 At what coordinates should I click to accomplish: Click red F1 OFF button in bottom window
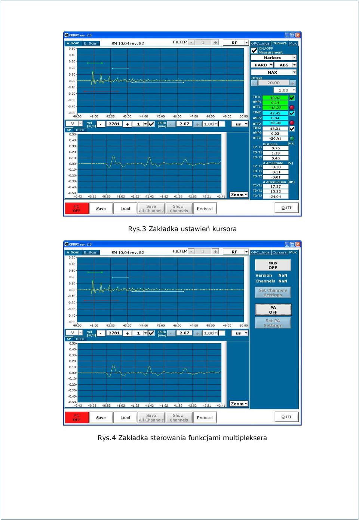click(77, 417)
